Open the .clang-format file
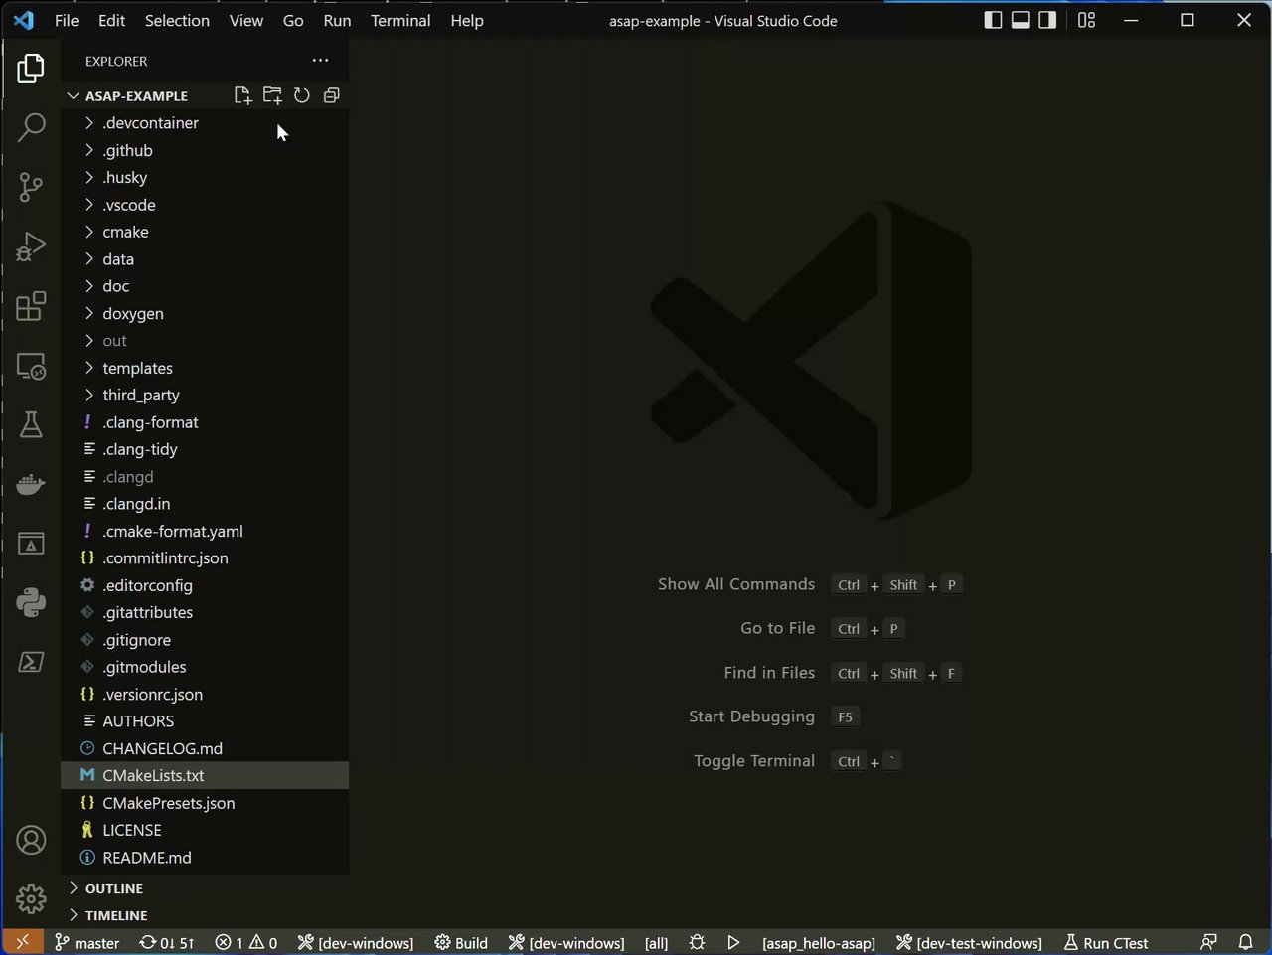This screenshot has width=1272, height=955. (205, 422)
